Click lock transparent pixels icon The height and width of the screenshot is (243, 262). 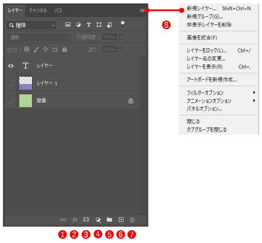coord(27,49)
